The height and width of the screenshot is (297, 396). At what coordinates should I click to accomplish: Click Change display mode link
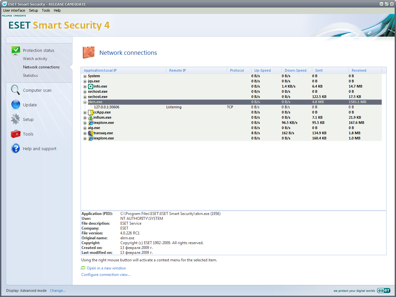[x=58, y=291]
